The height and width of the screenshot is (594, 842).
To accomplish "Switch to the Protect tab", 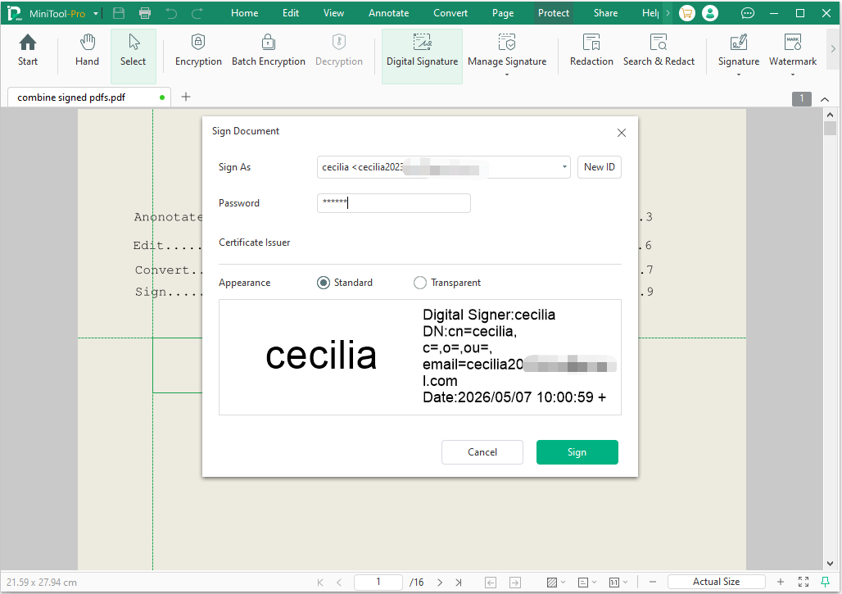I will point(553,13).
